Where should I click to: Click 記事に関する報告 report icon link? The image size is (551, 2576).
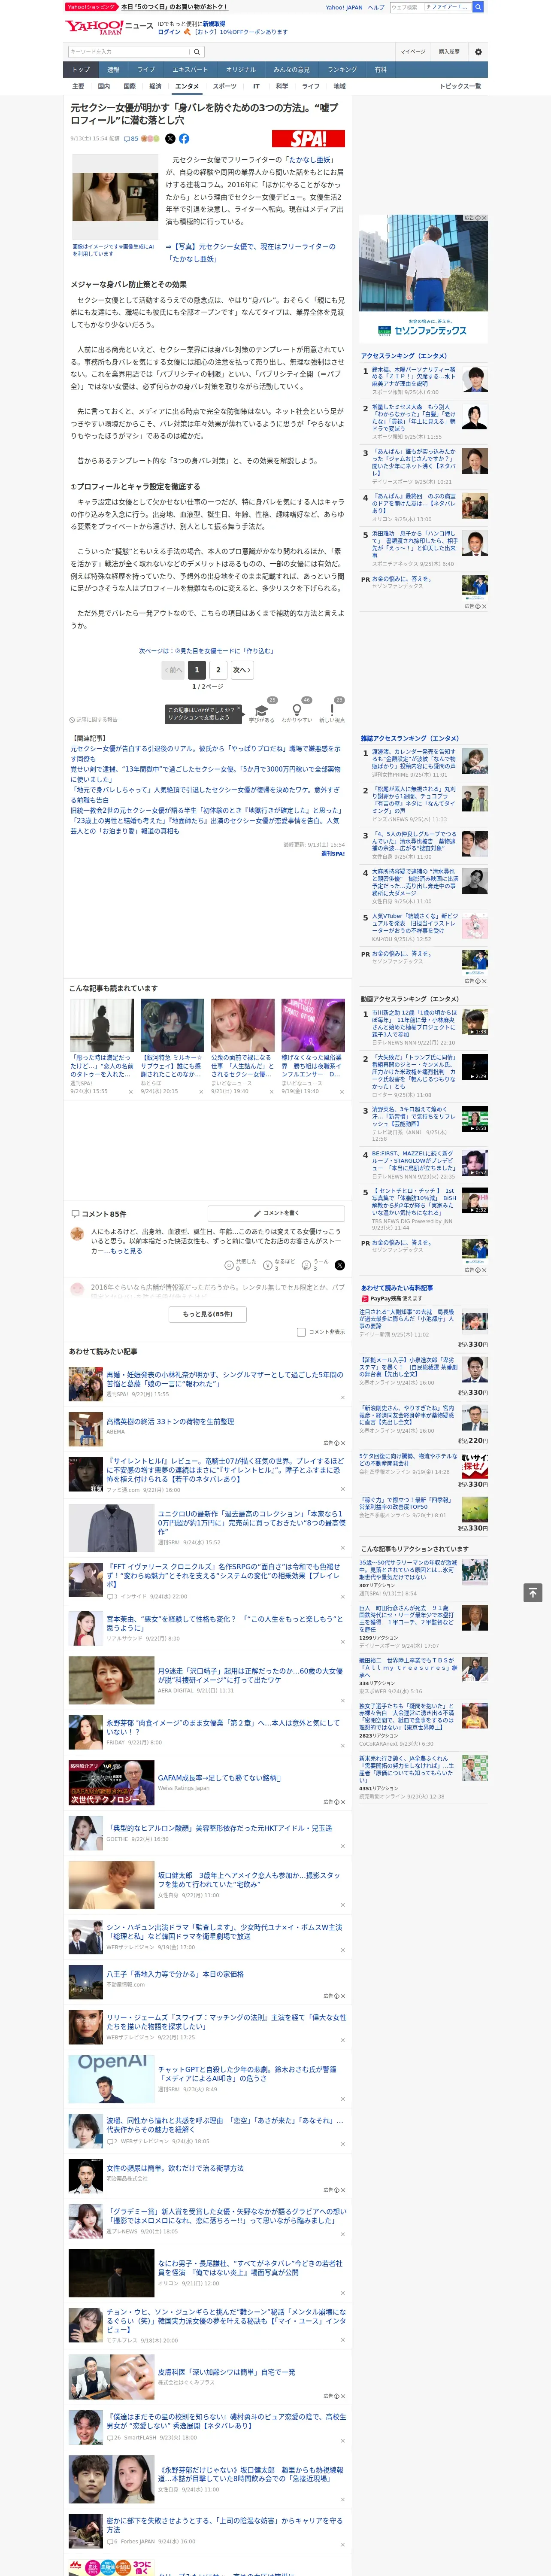click(94, 719)
